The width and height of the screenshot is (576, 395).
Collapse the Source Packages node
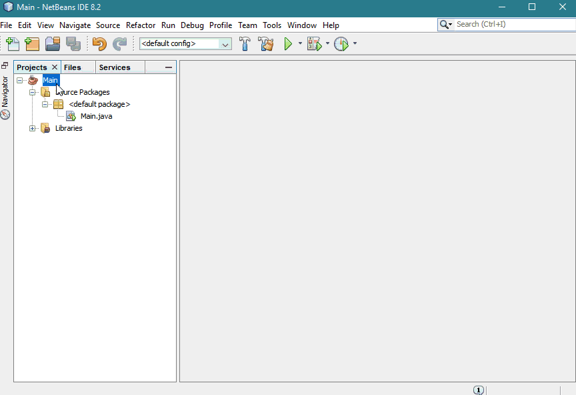33,92
